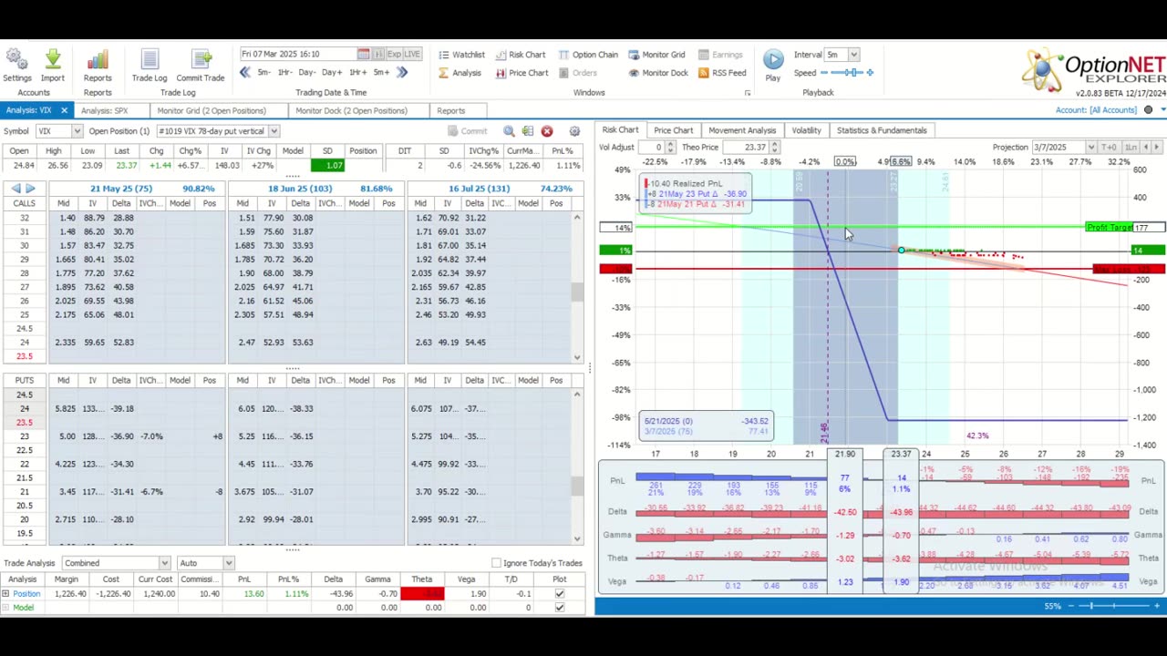Screen dimensions: 1167x656
Task: Toggle the 1Ln projection button
Action: [x=1131, y=148]
